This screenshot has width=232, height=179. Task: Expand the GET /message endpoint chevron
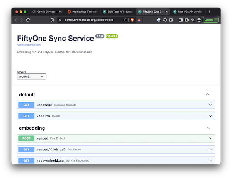coord(210,105)
